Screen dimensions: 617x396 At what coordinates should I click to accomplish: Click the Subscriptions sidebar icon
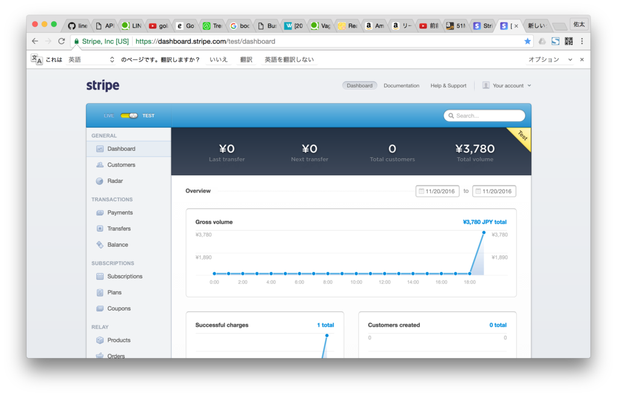coord(100,277)
